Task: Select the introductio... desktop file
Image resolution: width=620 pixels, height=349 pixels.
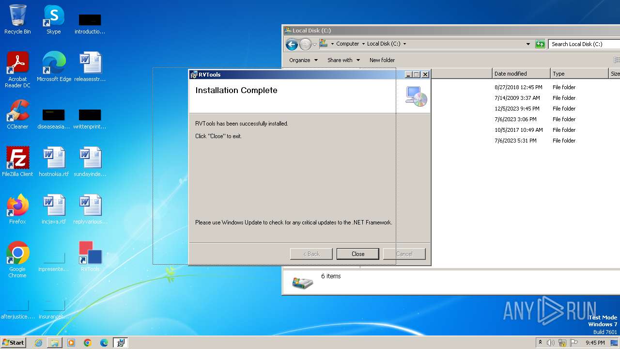Action: click(x=90, y=24)
